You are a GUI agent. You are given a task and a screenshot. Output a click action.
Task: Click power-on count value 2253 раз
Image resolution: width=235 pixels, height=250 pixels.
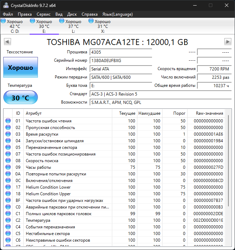(x=214, y=77)
